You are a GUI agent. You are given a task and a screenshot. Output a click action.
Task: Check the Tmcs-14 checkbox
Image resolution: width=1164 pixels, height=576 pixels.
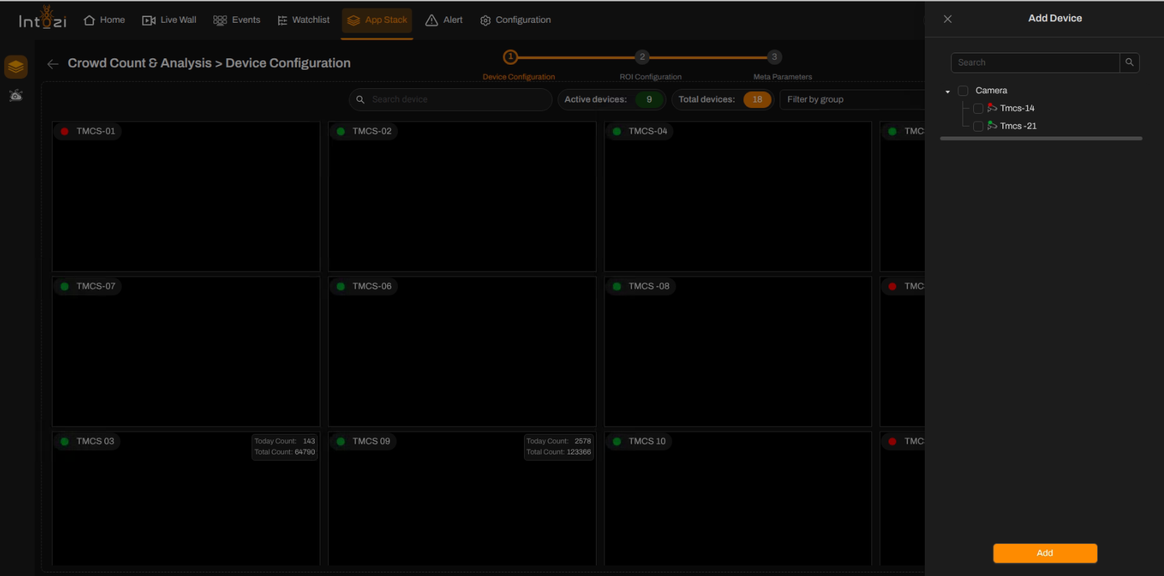[978, 109]
